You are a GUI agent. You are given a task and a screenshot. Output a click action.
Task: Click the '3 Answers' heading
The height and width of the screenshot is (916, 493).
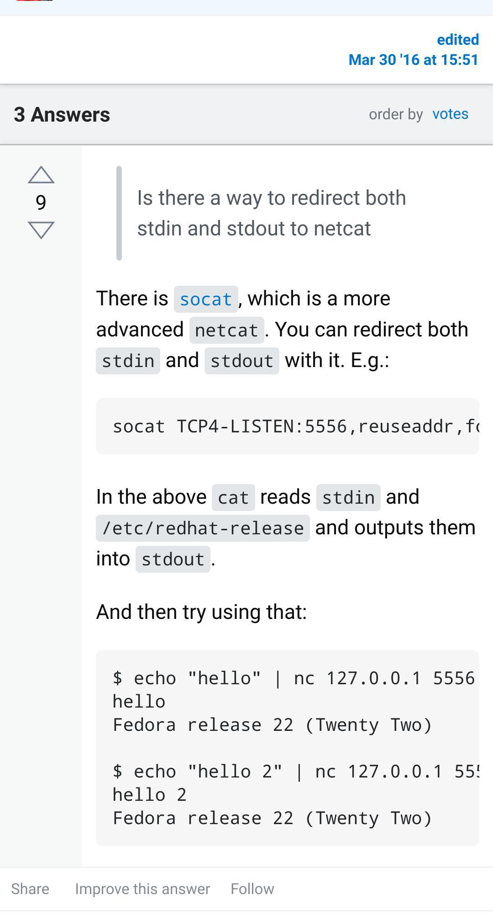(x=62, y=115)
